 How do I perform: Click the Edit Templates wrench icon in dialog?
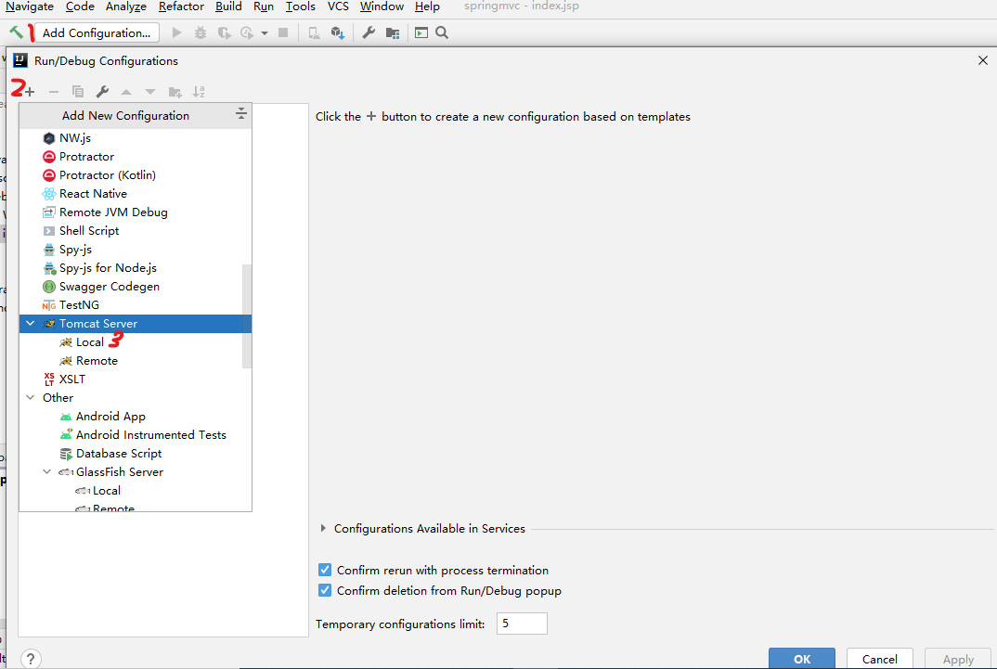coord(102,92)
